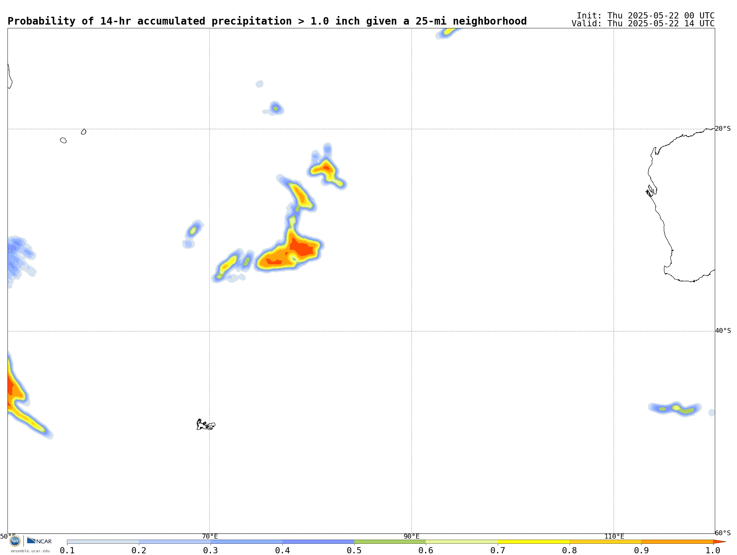Click the 40°S latitude label

click(x=723, y=331)
